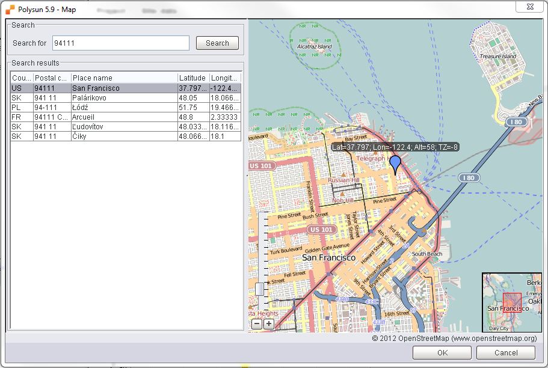The image size is (548, 368).
Task: Confirm location with the OK button
Action: pos(442,352)
